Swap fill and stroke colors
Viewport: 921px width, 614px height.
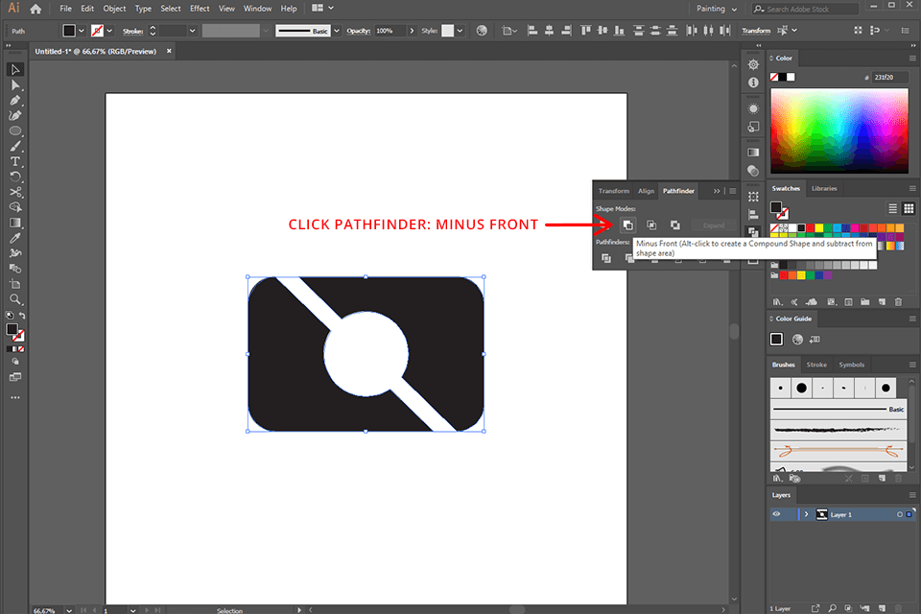point(22,315)
